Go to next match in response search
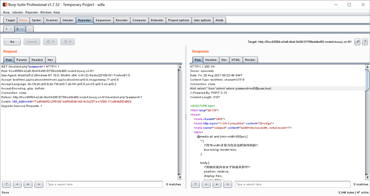The width and height of the screenshot is (370, 196). click(228, 184)
